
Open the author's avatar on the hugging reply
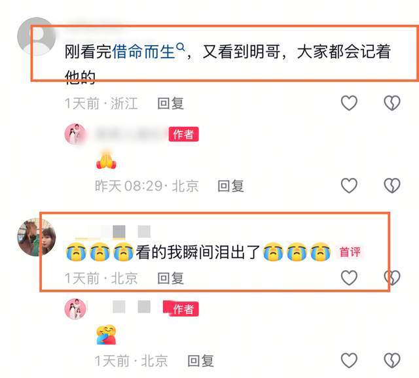75,309
